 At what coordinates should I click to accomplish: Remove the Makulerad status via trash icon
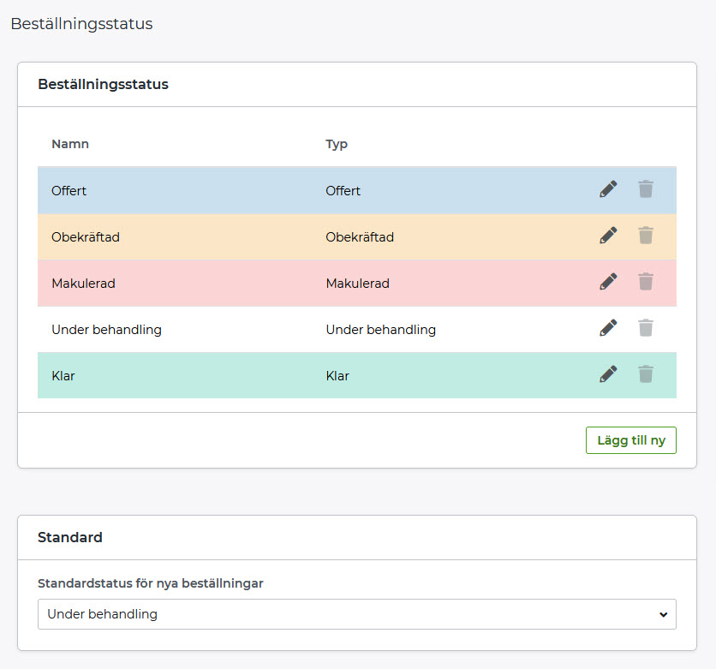coord(646,282)
